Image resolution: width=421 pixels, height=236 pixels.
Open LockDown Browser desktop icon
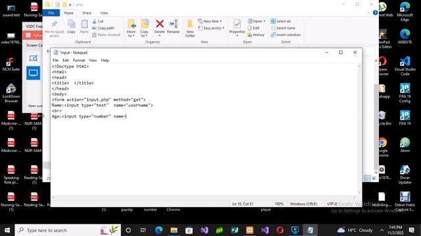11,93
